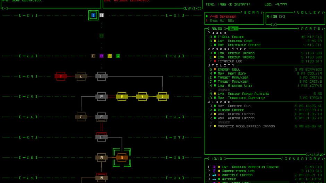
Task: Click the highlighted orange 'S' node
Action: [x=122, y=158]
